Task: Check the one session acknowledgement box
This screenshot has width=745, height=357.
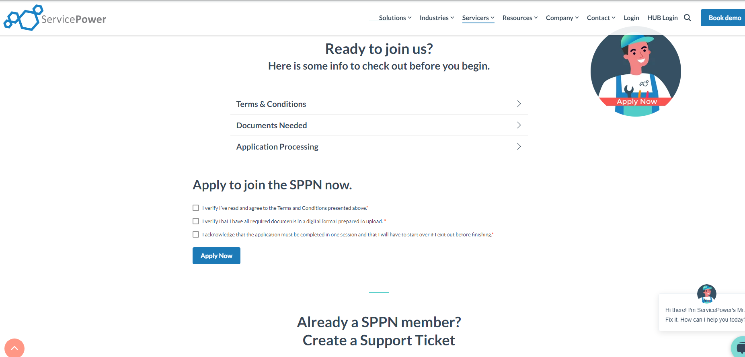Action: click(196, 234)
